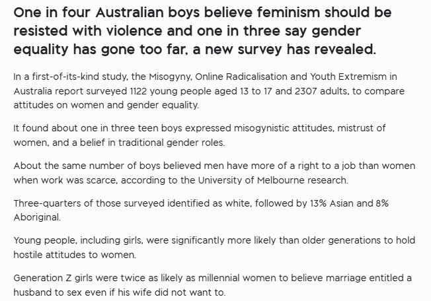Viewport: 431px width, 301px height.
Task: Click the paragraph starting "About the same number of boys"
Action: tap(214, 173)
